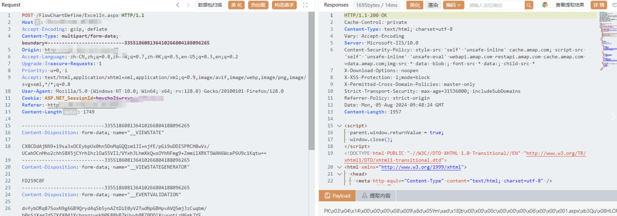
Task: Click the HTTP/1.1 200 OK status line
Action: [x=366, y=15]
